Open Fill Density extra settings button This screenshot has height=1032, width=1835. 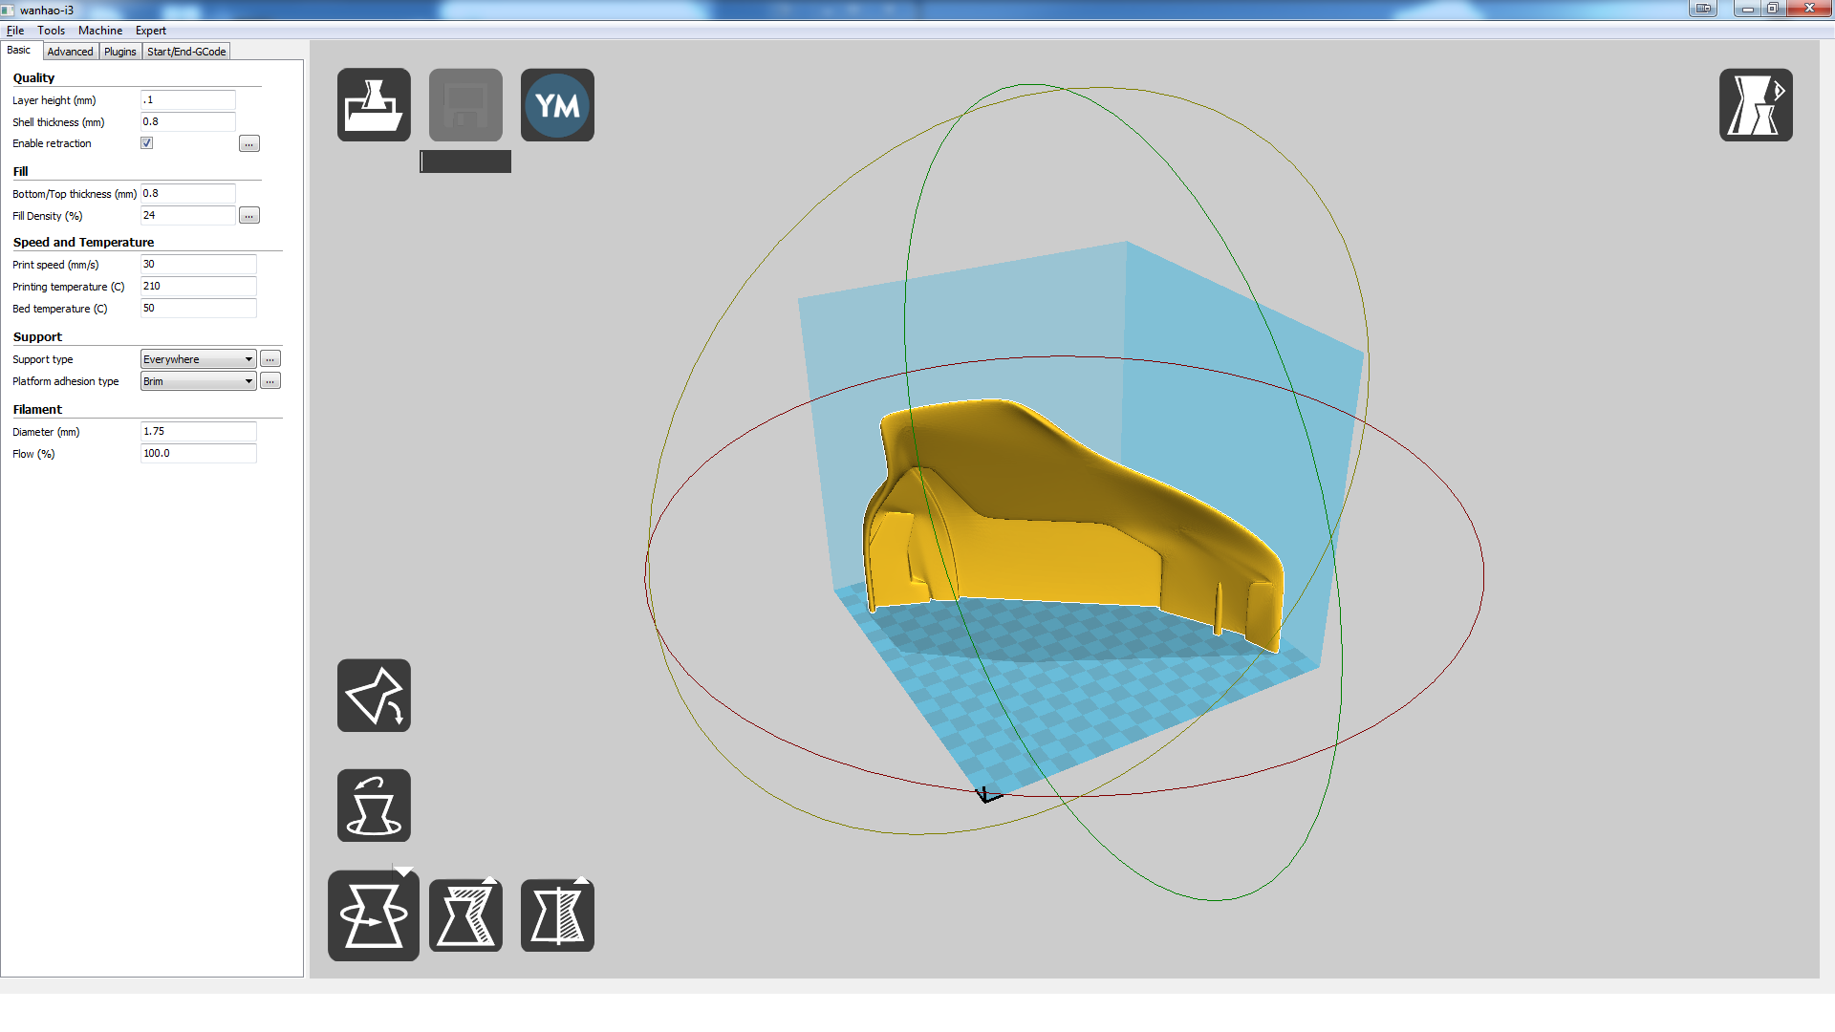[x=248, y=216]
